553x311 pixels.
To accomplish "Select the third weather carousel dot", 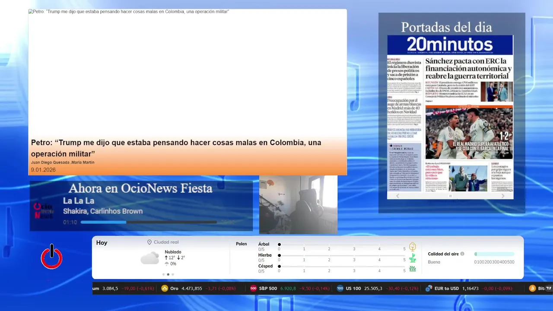I will 173,274.
